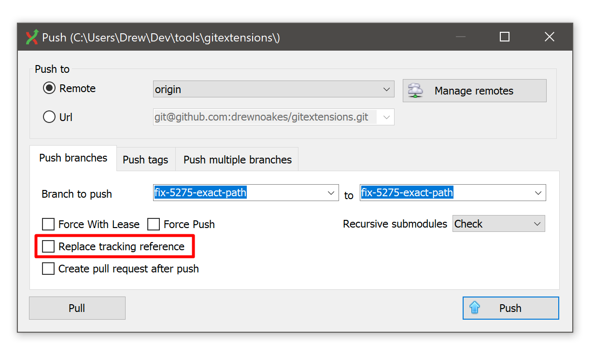594x351 pixels.
Task: Enable Force Push
Action: pos(154,224)
